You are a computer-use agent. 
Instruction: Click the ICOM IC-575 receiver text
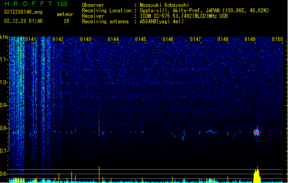[184, 16]
